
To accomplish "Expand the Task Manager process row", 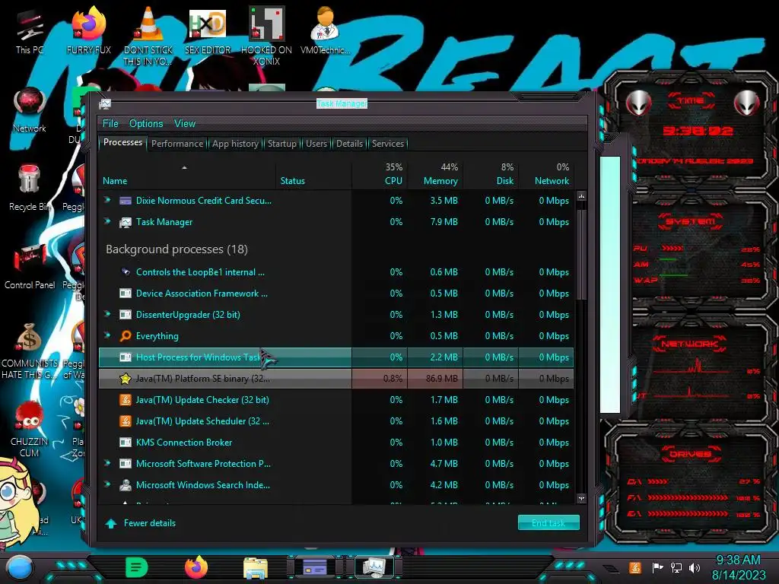I will tap(107, 221).
